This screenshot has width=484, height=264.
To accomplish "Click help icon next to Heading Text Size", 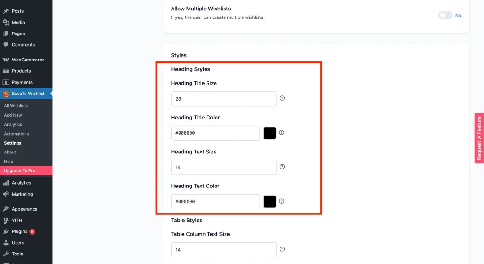I will pyautogui.click(x=282, y=167).
